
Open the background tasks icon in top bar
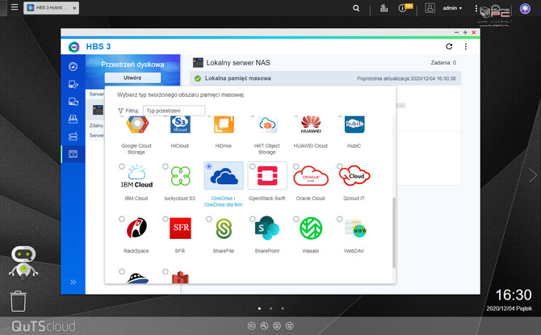(x=384, y=8)
